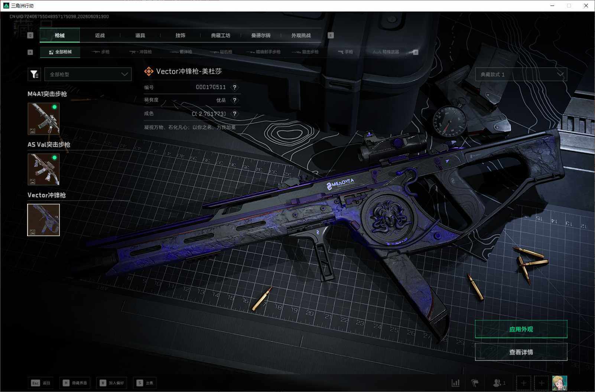The height and width of the screenshot is (392, 595).
Task: Expand the 典藏款式 1 style dropdown
Action: (x=521, y=74)
